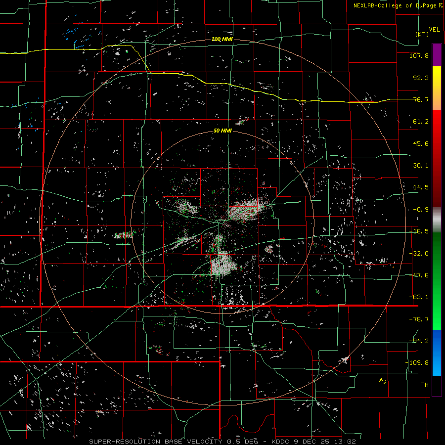Image resolution: width=445 pixels, height=445 pixels.
Task: Click the -32.0 velocity legend value
Action: [x=419, y=254]
